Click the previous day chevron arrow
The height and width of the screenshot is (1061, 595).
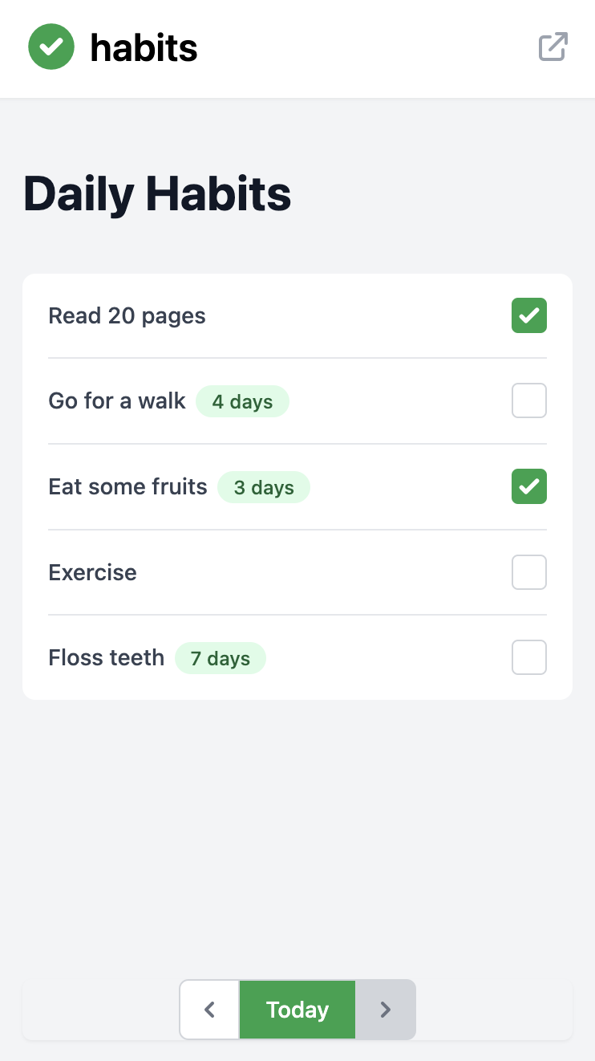(x=209, y=1010)
